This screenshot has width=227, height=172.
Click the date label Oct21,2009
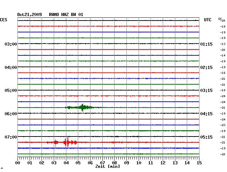click(x=29, y=15)
